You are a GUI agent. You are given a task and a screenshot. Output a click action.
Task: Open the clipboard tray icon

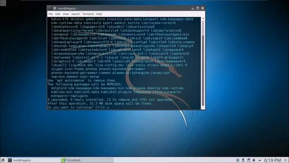pos(249,160)
